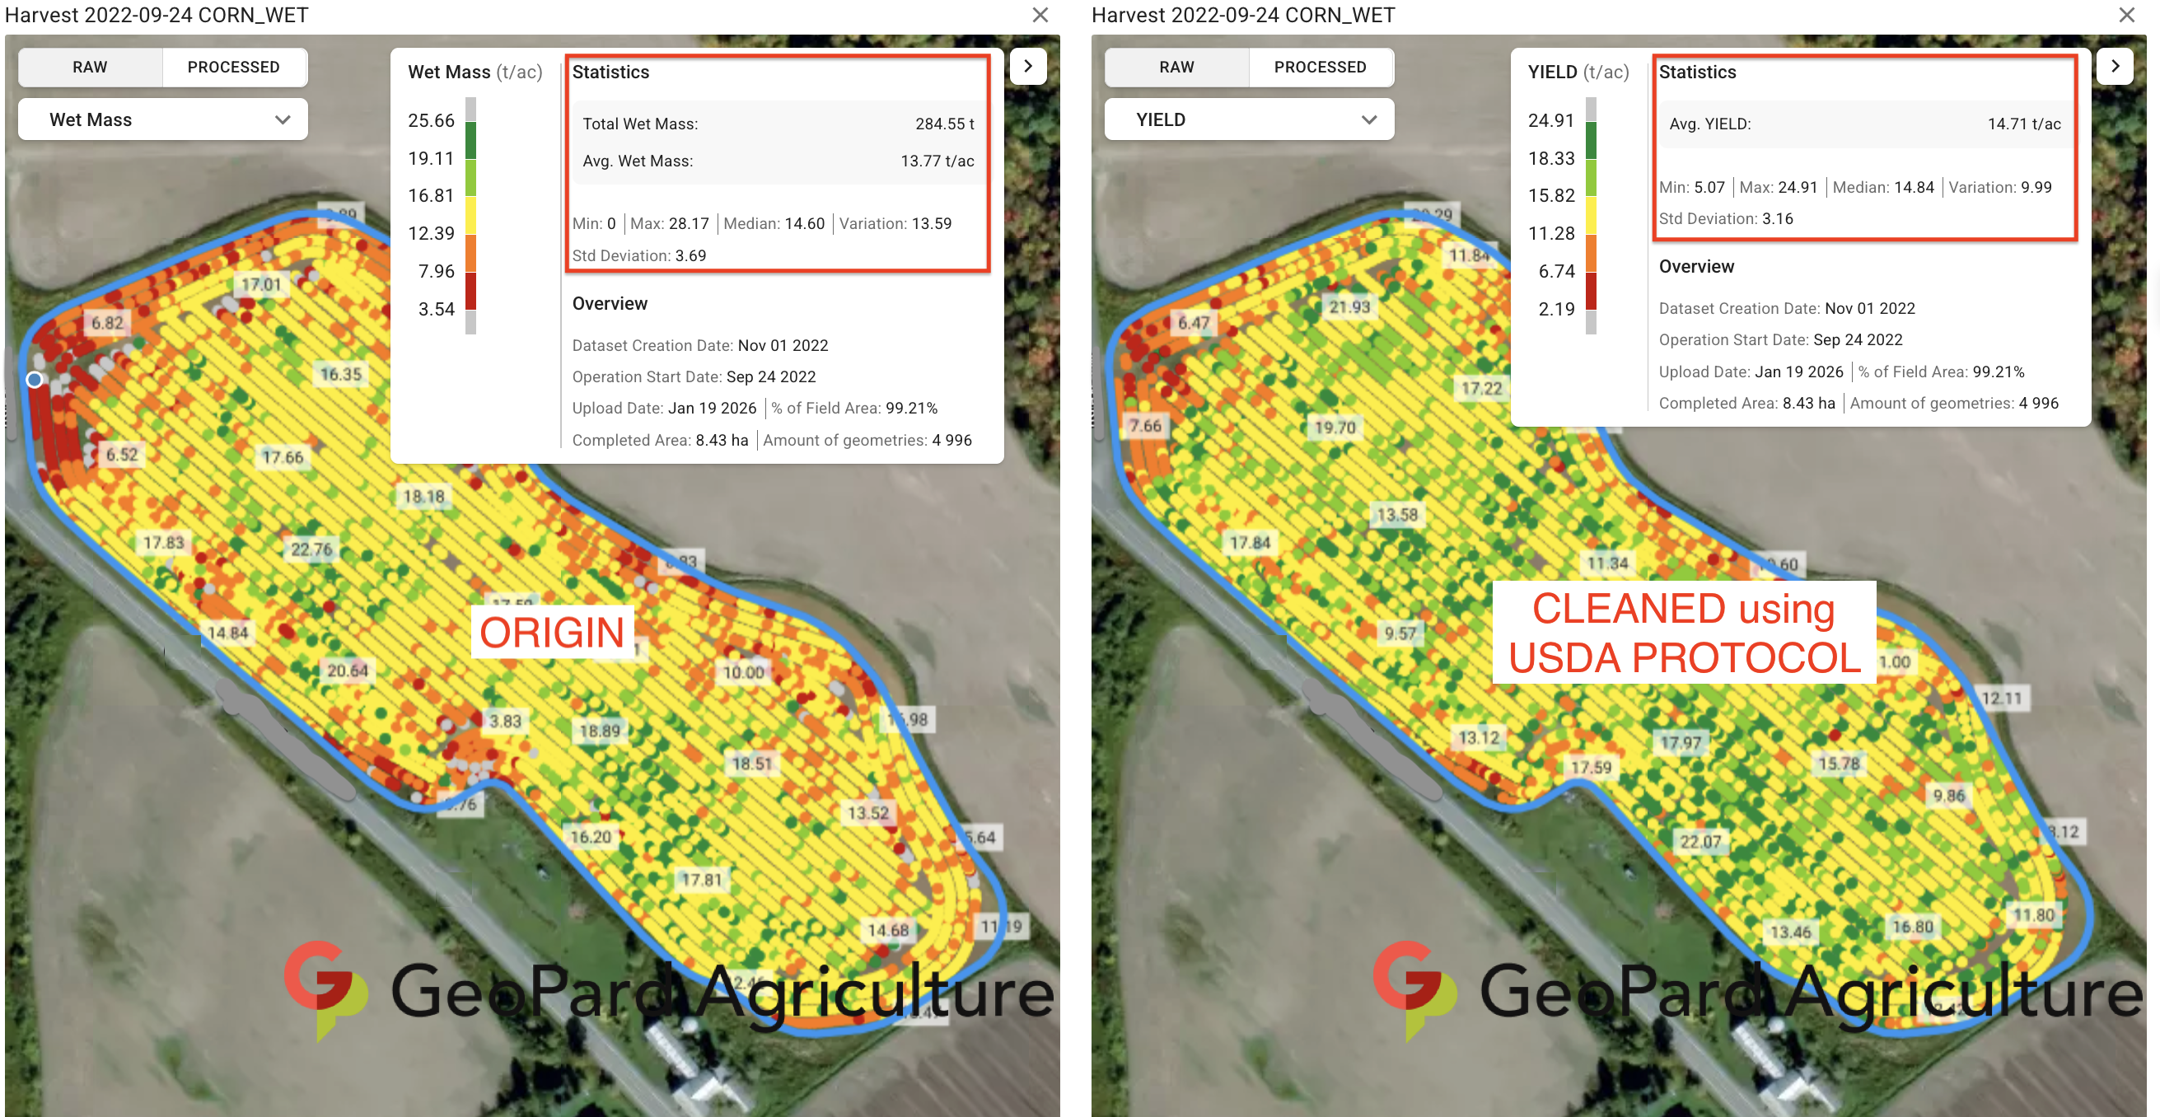Click the 22.07 yield map label
Image resolution: width=2160 pixels, height=1117 pixels.
pos(1699,841)
